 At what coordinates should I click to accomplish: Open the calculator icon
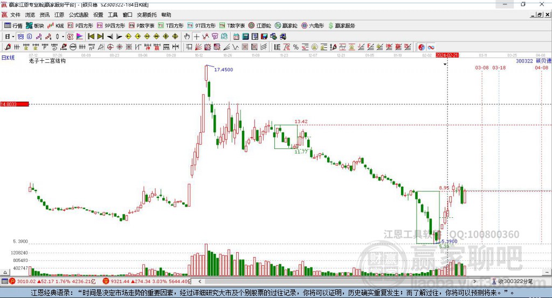[x=245, y=37]
